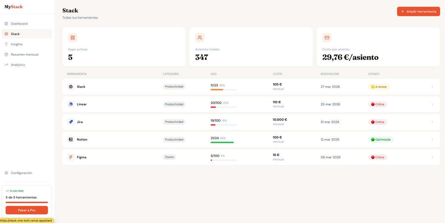
Task: Expand the Figma row chevron
Action: [432, 157]
